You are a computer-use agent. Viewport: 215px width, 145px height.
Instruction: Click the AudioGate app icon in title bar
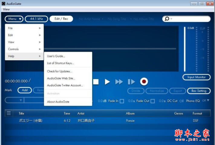pyautogui.click(x=3, y=4)
